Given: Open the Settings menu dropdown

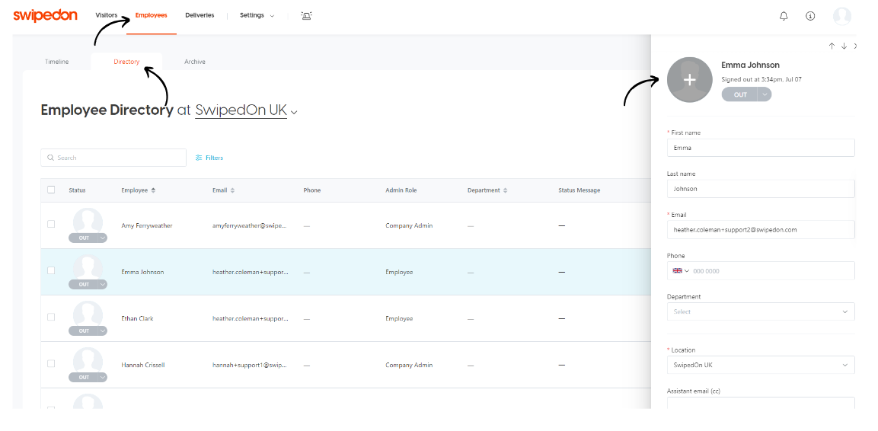Looking at the screenshot, I should pyautogui.click(x=257, y=16).
